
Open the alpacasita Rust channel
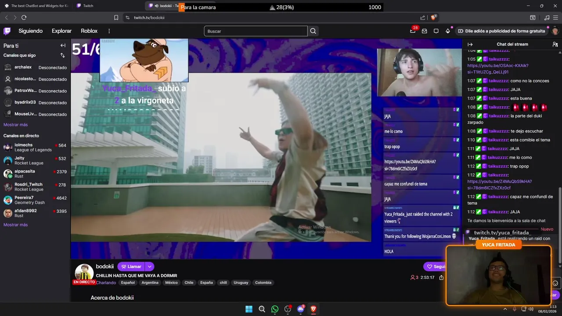pos(35,174)
